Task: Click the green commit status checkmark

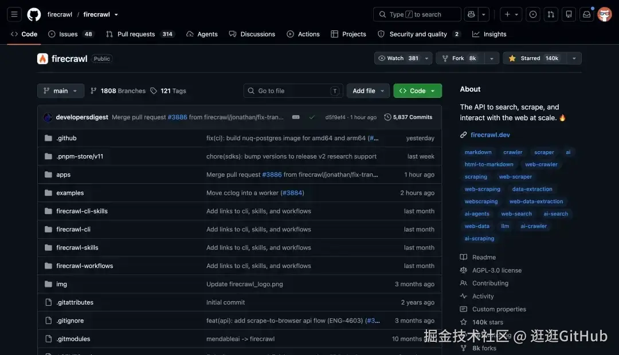Action: pyautogui.click(x=312, y=117)
